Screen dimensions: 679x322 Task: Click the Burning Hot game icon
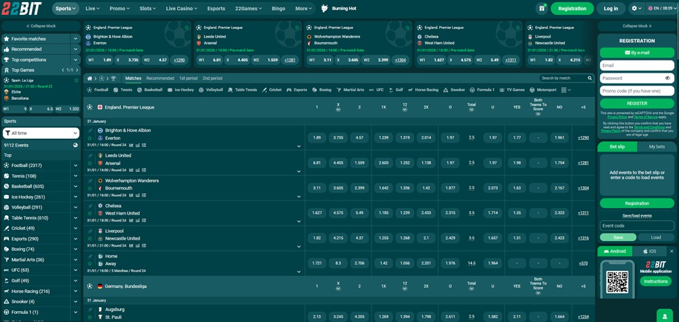tap(325, 8)
